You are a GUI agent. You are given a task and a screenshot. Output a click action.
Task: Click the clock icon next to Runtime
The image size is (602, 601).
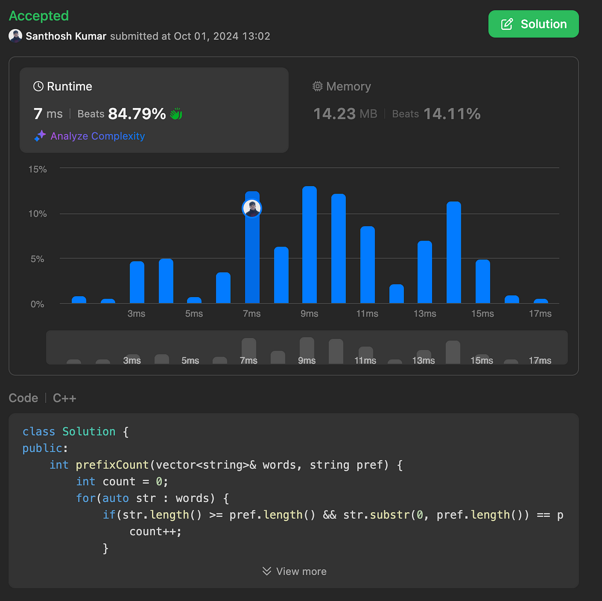38,86
